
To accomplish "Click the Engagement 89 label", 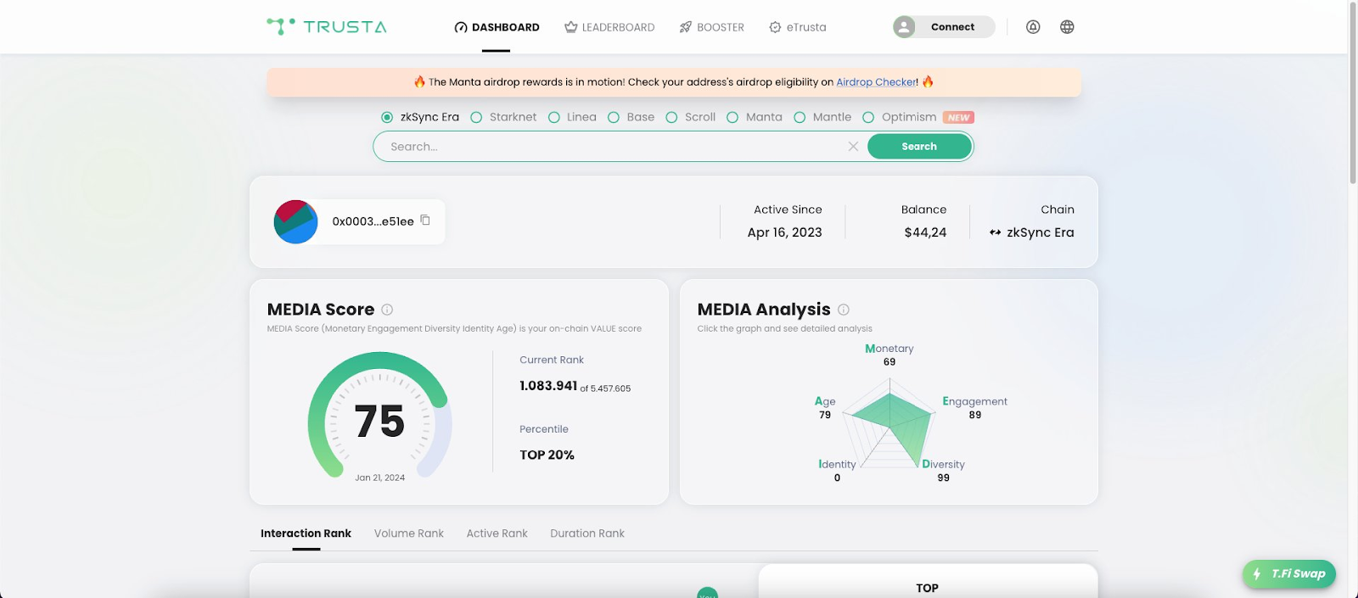I will [x=974, y=408].
